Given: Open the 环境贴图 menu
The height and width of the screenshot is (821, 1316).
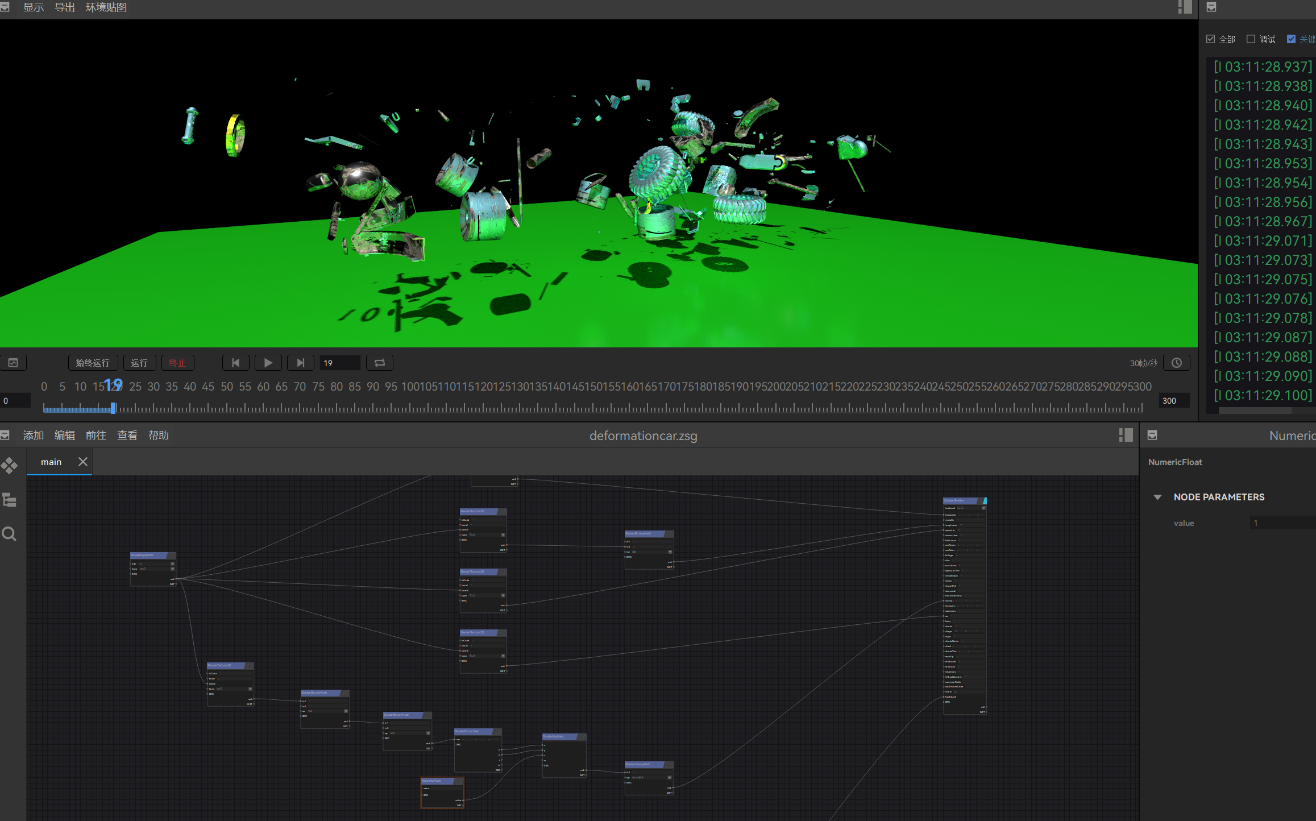Looking at the screenshot, I should [106, 7].
